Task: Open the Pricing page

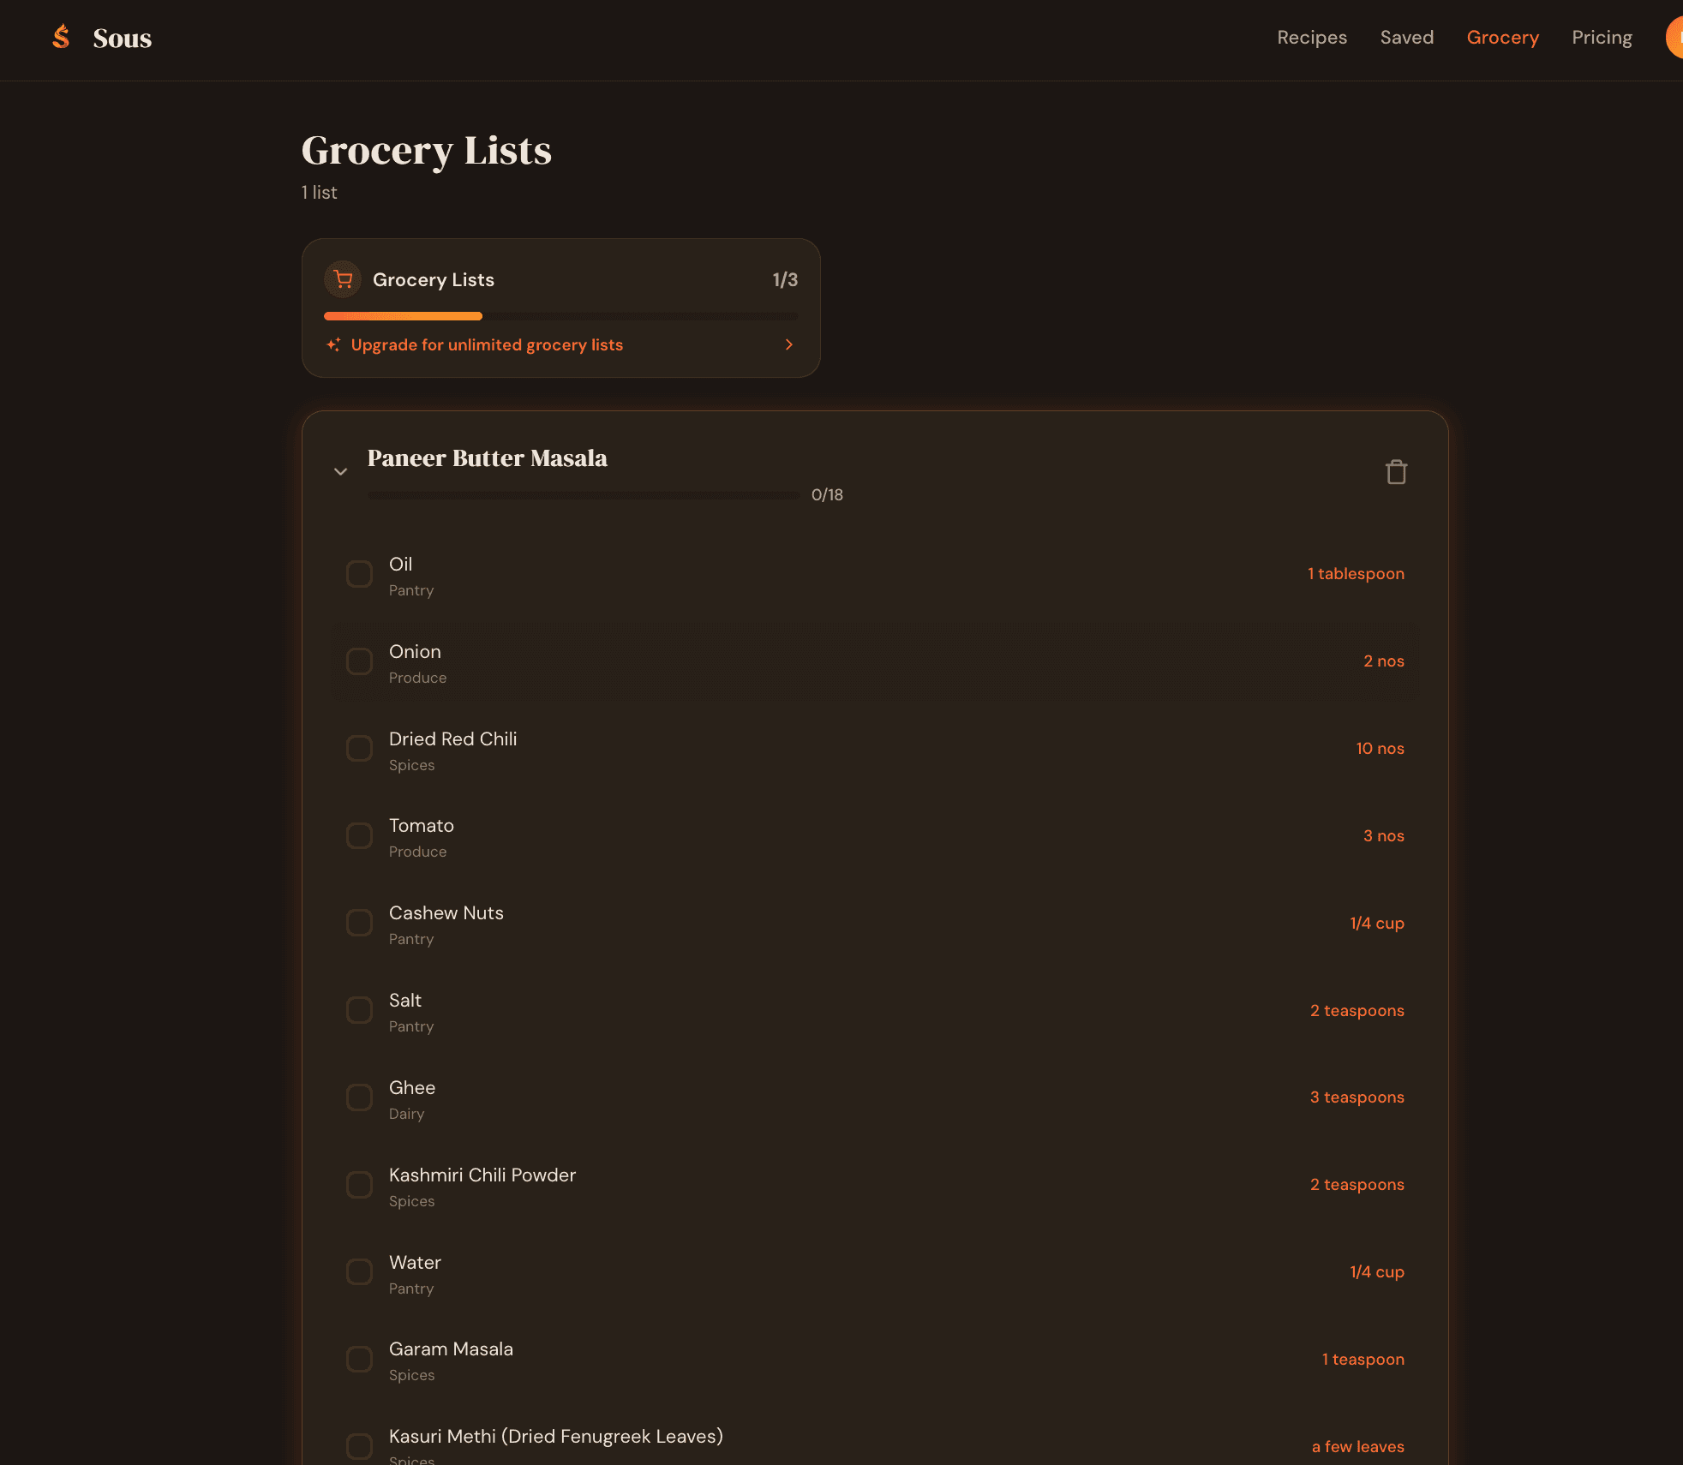Action: pos(1602,37)
